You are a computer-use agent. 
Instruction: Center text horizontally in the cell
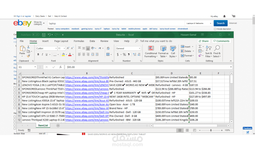[84, 54]
